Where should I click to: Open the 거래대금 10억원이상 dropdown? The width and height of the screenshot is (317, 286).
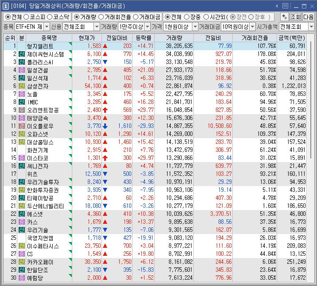[253, 27]
